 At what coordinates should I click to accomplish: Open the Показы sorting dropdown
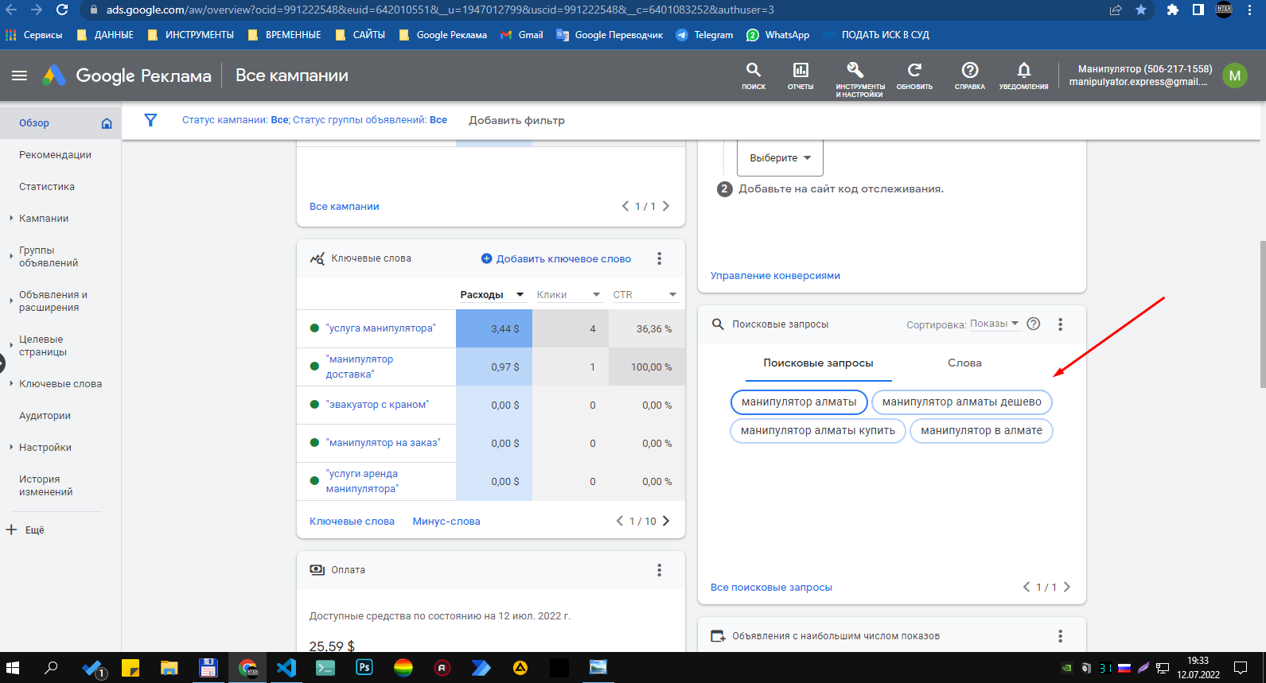point(995,324)
